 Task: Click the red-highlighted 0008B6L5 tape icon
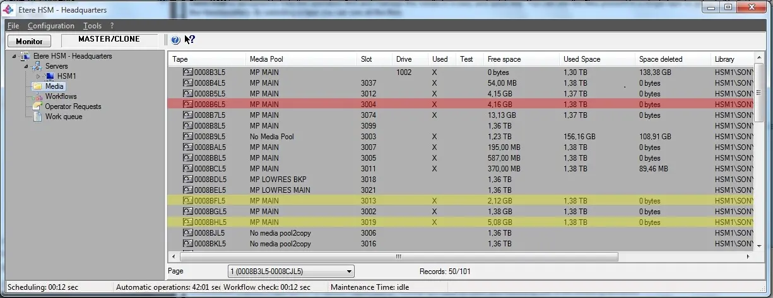[187, 105]
